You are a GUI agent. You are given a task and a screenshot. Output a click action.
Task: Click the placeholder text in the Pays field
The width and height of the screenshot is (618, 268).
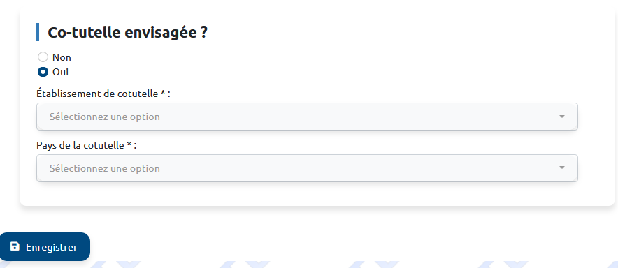click(104, 168)
